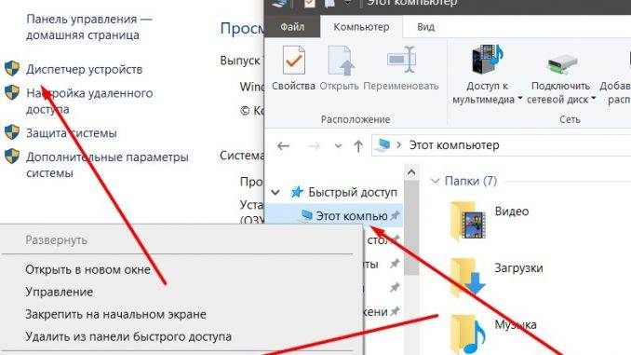Screen dimensions: 631x355
Task: Click pin icon next to Этот компьютер
Action: tap(396, 215)
